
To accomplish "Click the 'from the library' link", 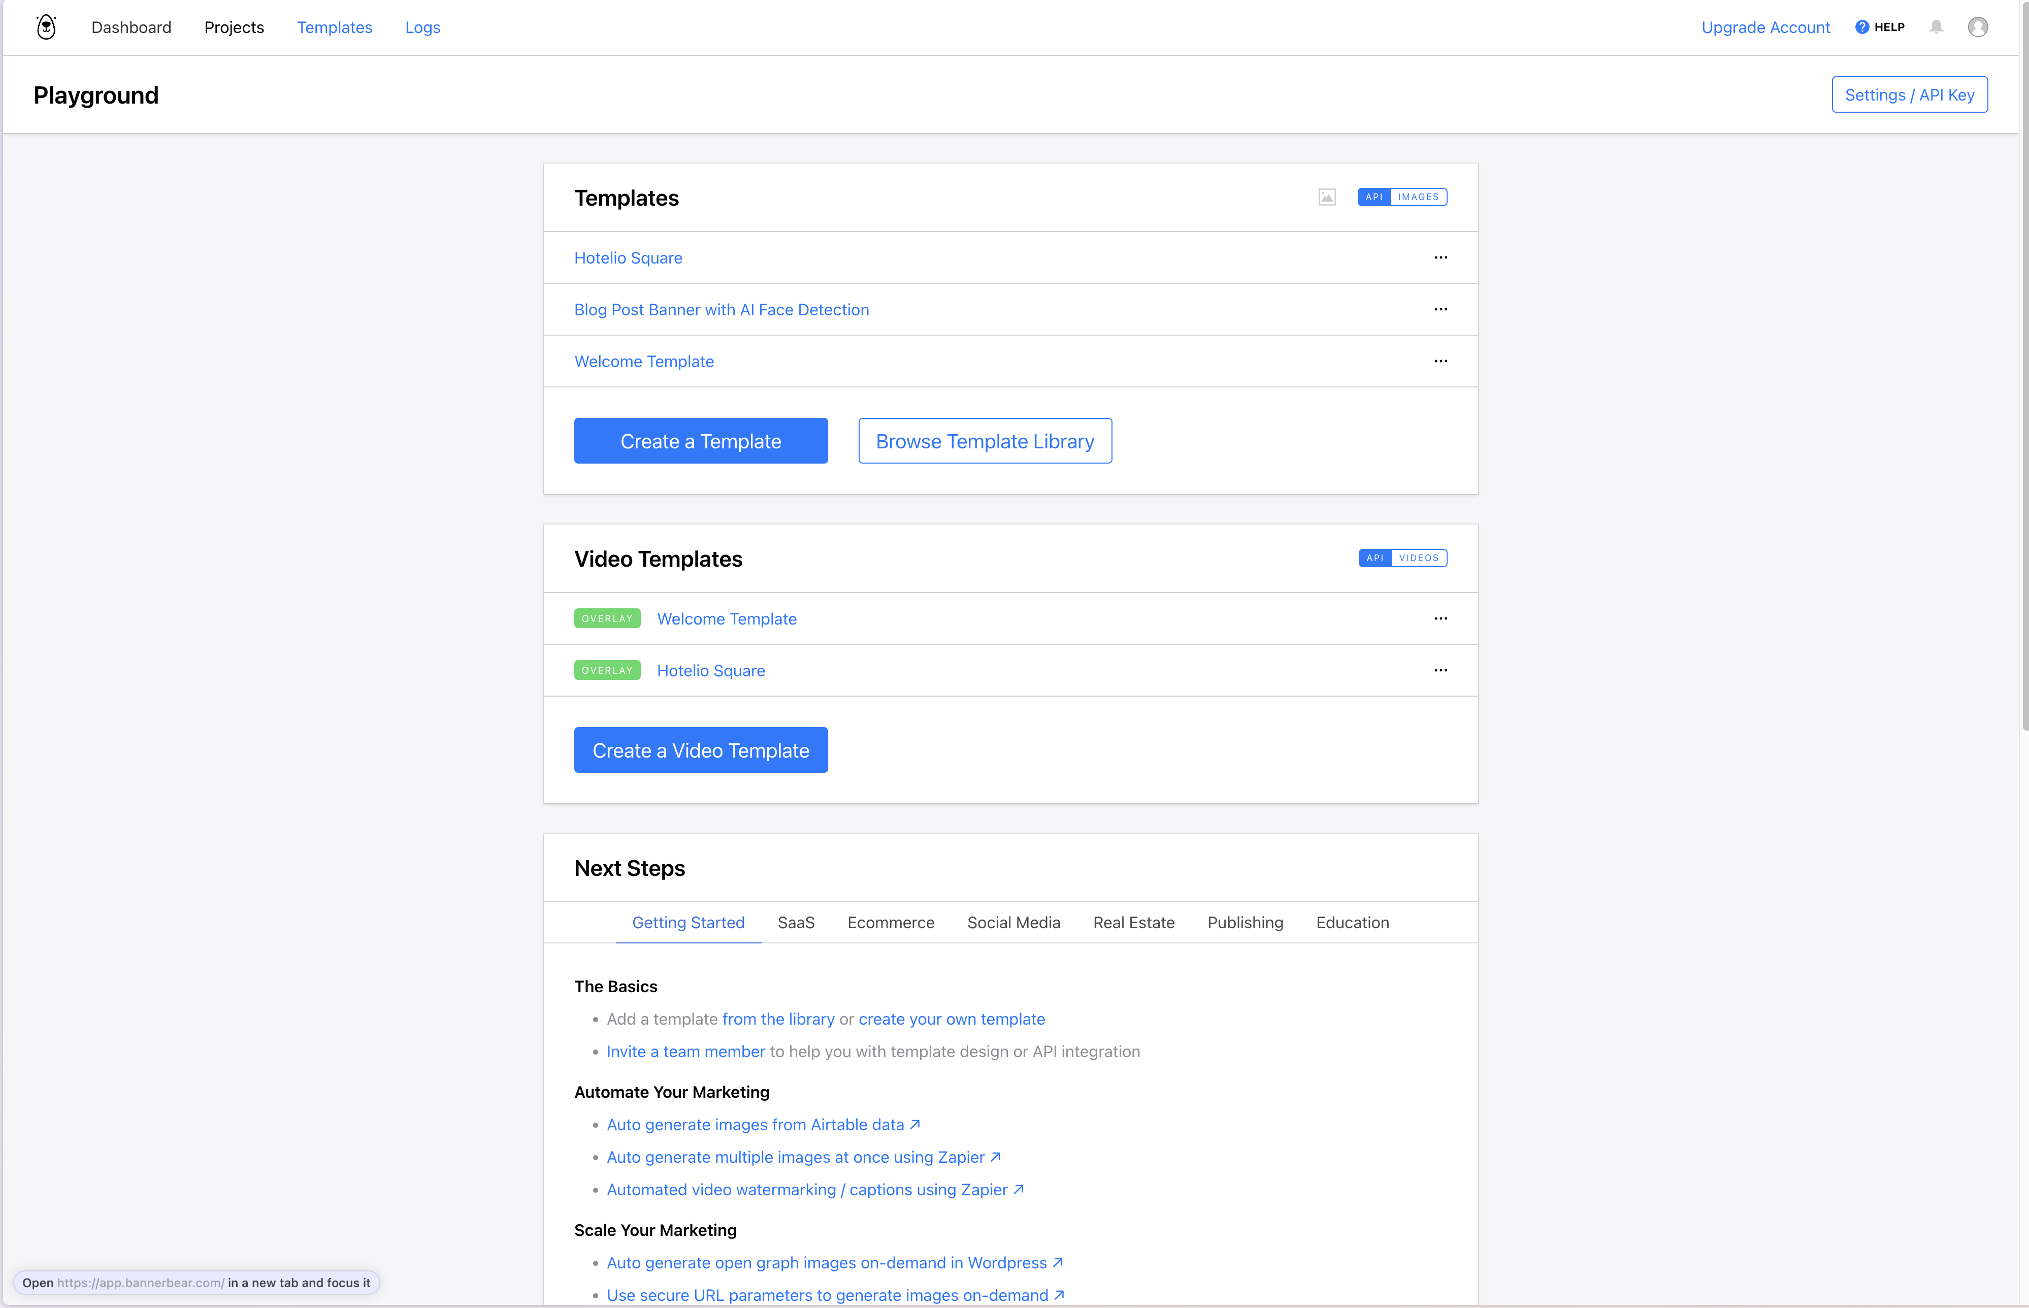I will pyautogui.click(x=778, y=1019).
